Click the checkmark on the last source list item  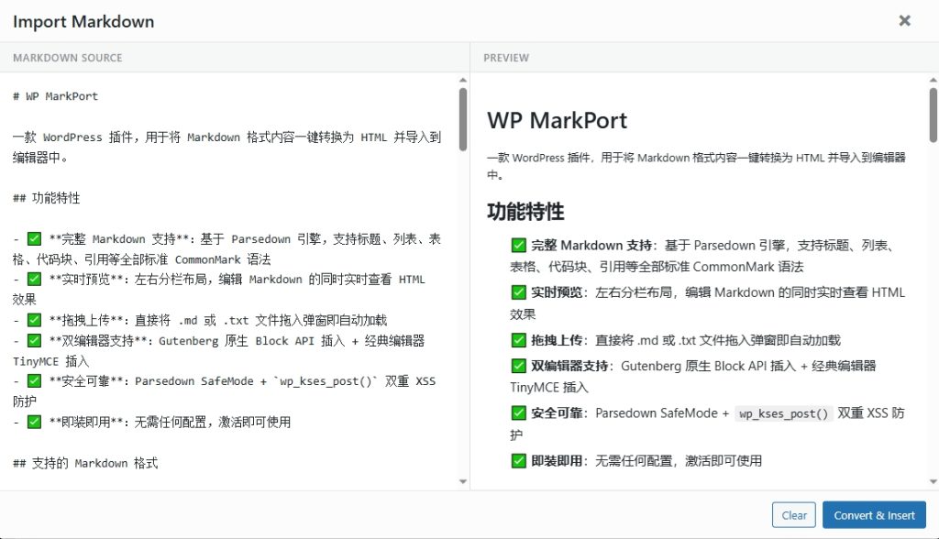point(34,422)
